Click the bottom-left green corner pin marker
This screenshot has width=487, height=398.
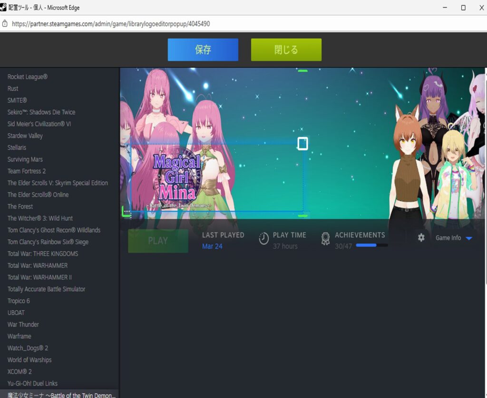coord(126,212)
